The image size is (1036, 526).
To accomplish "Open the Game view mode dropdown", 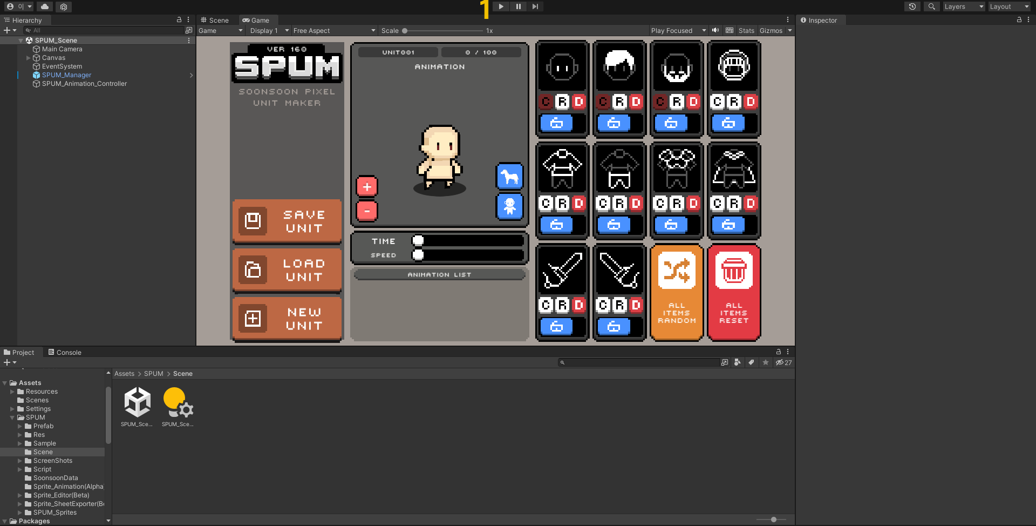I will (x=221, y=31).
